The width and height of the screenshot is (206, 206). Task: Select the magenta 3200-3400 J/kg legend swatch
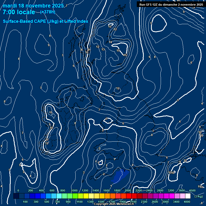click(172, 196)
